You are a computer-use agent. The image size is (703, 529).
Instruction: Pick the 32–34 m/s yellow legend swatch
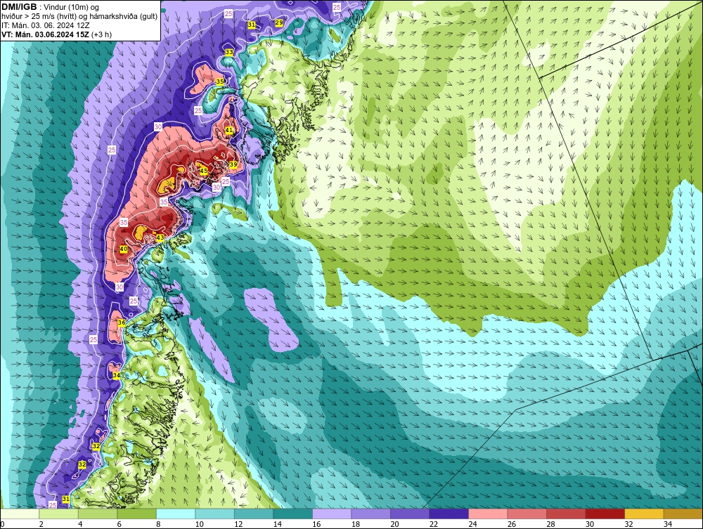tap(644, 514)
